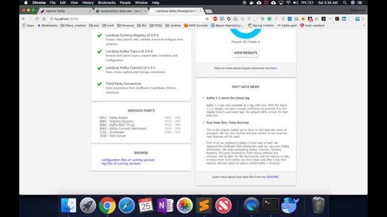Screen dimensions: 387x217
Task: Open the Ref bookmark folder
Action: pyautogui.click(x=141, y=25)
